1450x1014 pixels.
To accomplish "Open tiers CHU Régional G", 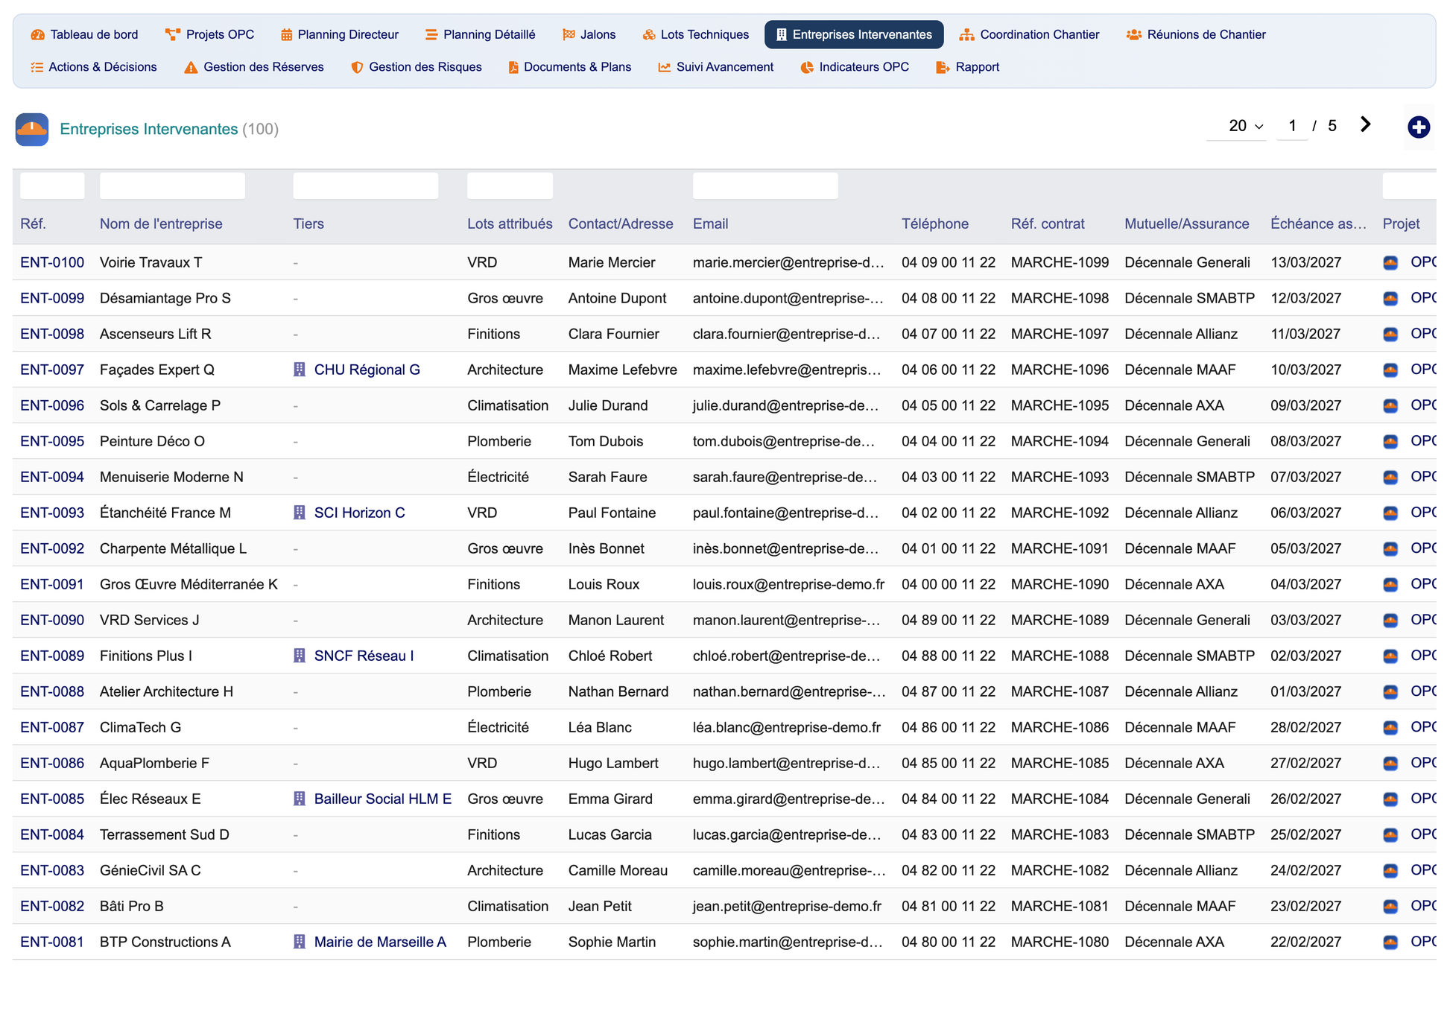I will pyautogui.click(x=367, y=370).
